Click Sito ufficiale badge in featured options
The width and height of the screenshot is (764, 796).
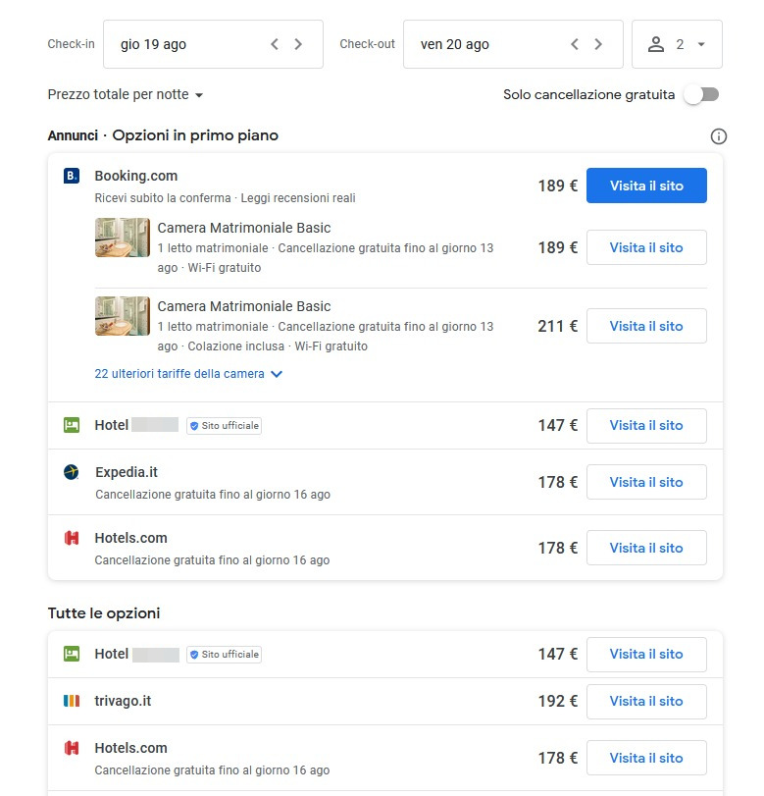coord(224,425)
